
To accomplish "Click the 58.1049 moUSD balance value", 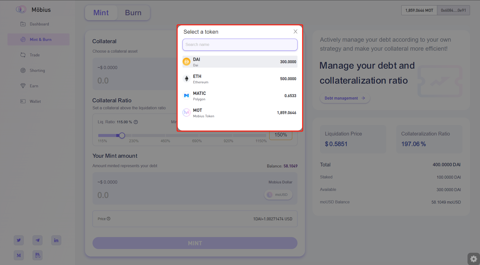I will (446, 202).
